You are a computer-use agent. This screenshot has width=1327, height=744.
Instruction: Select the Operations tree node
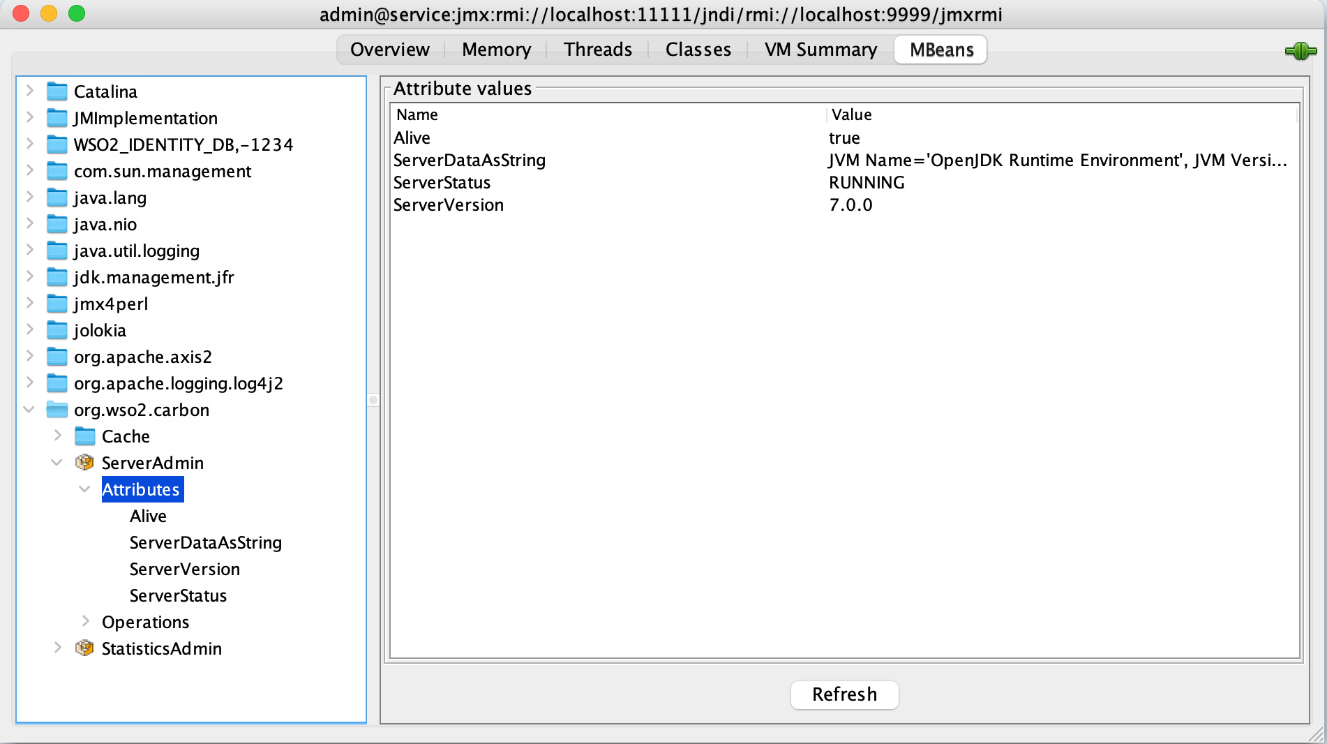pos(146,622)
